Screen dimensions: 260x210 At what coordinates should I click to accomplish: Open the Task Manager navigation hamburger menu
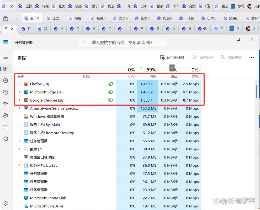point(6,57)
